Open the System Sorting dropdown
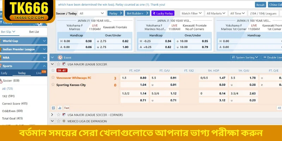This screenshot has height=141, width=282. 245,57
